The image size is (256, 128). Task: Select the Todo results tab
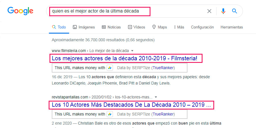coord(59,27)
